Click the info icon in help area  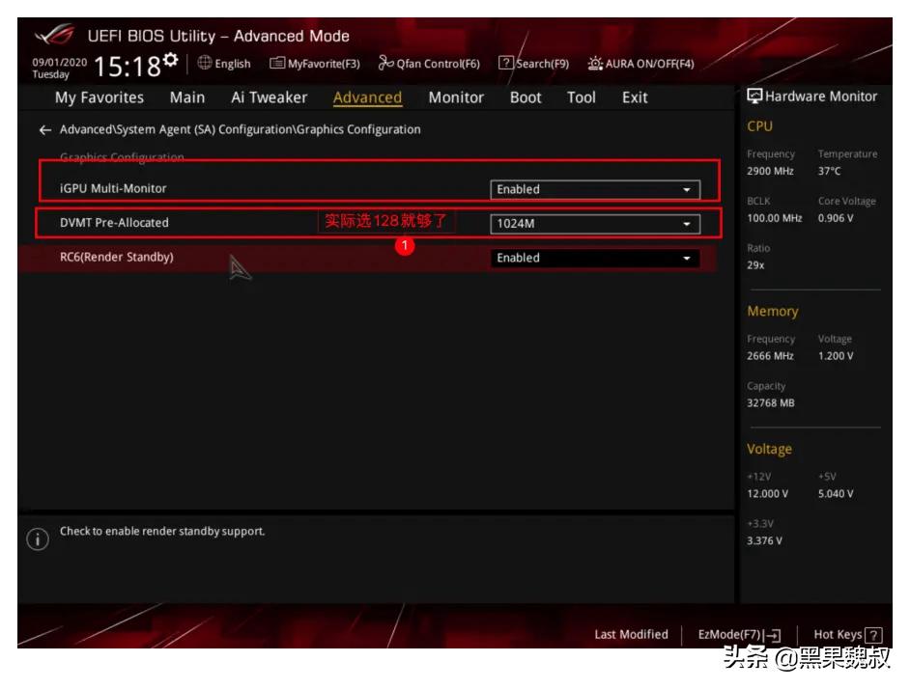pyautogui.click(x=38, y=538)
